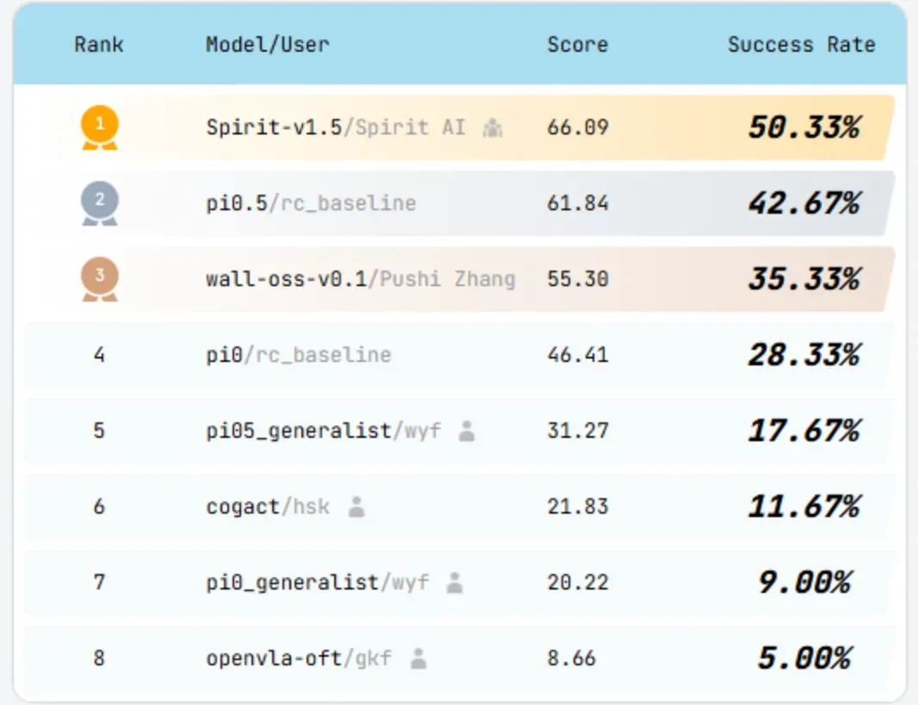The width and height of the screenshot is (919, 705).
Task: Click the score value 46.41
Action: (x=578, y=355)
